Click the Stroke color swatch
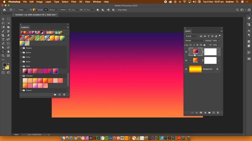The width and height of the screenshot is (252, 141). point(46,10)
